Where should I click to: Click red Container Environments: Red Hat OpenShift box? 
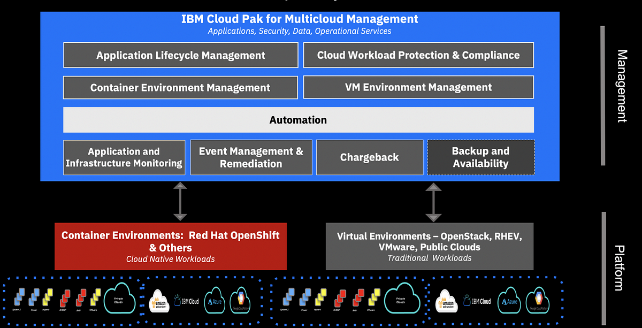coord(171,246)
